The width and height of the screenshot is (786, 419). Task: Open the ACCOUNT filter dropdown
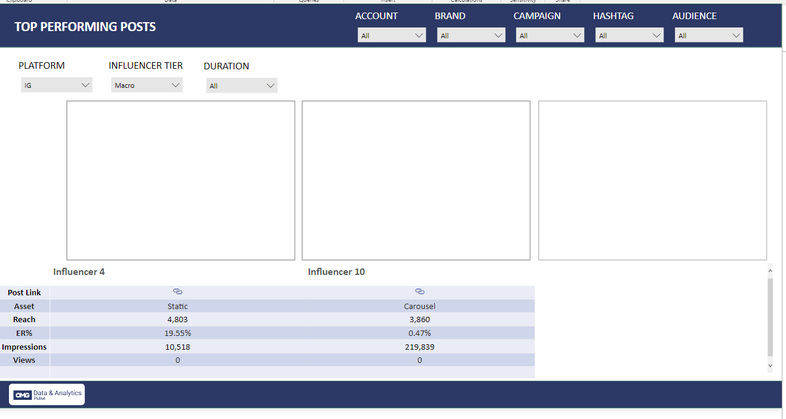tap(392, 35)
